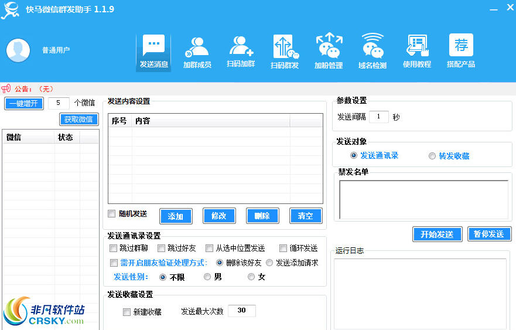Click the 一键增开 button
This screenshot has width=516, height=330.
pos(24,103)
